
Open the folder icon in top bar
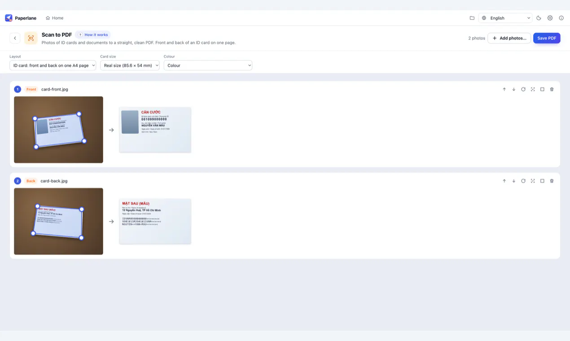click(472, 18)
